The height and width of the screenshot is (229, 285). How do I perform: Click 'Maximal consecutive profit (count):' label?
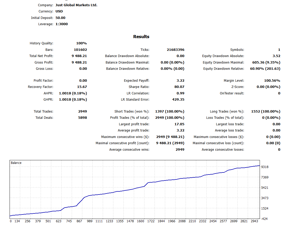pyautogui.click(x=122, y=143)
